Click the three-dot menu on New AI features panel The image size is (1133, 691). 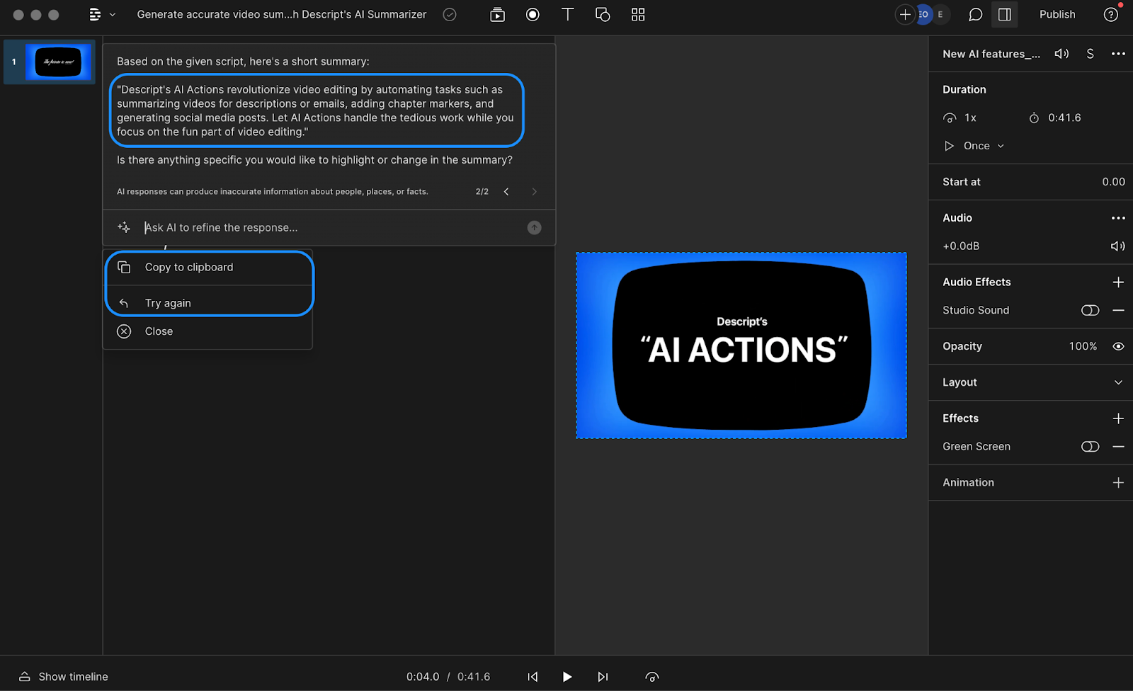(1117, 53)
